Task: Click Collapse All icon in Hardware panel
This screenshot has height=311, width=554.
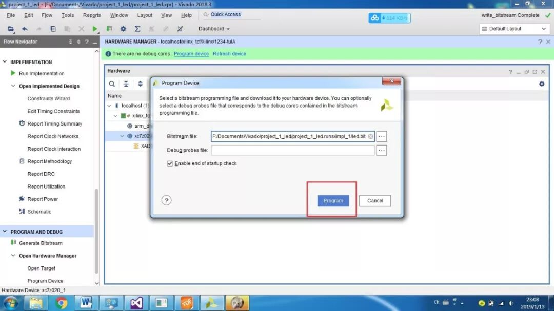Action: 126,84
